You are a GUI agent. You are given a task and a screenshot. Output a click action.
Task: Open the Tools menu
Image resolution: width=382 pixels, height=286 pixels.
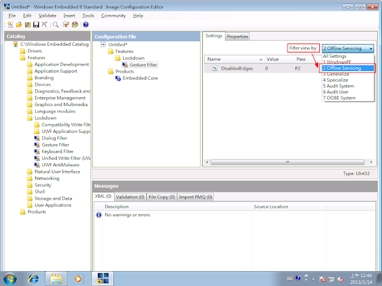point(88,16)
